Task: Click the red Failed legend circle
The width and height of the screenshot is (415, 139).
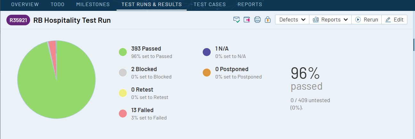Action: (x=123, y=113)
